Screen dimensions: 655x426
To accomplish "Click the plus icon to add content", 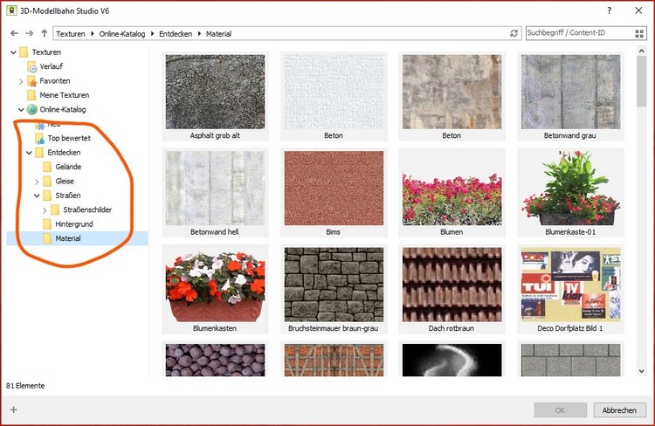I will tap(13, 409).
